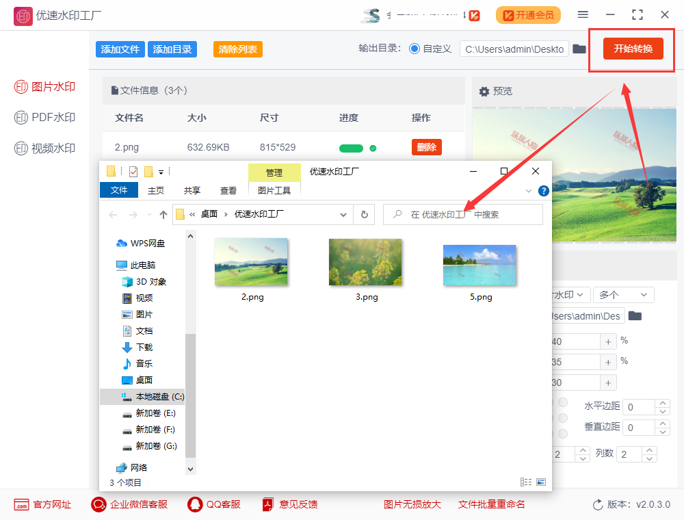Open the 共享 ribbon tab in Explorer
684x520 pixels.
click(192, 191)
